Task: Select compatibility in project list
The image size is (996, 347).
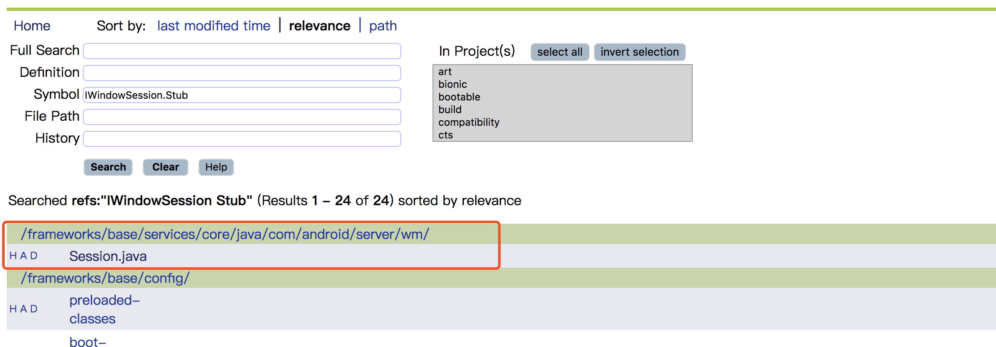Action: [x=469, y=122]
